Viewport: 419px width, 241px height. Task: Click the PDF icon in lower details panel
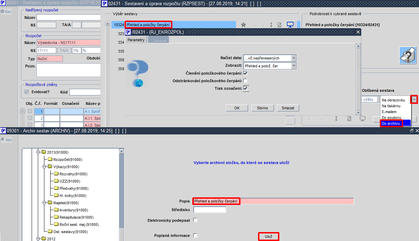[x=349, y=119]
